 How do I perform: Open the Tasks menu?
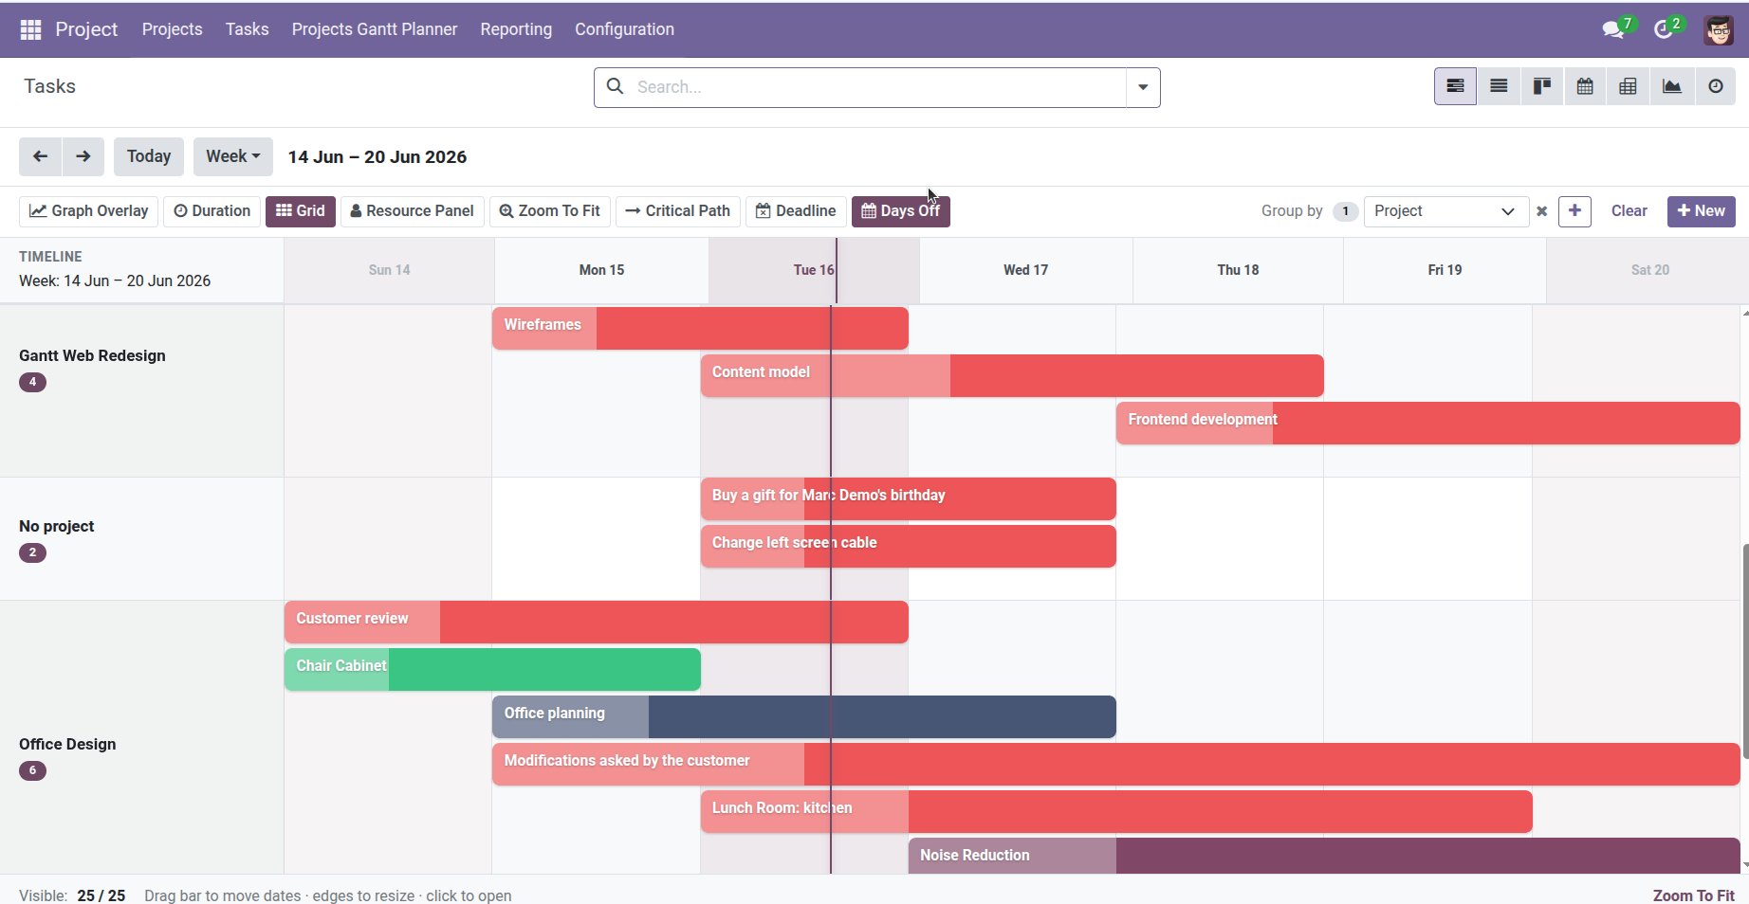click(248, 29)
